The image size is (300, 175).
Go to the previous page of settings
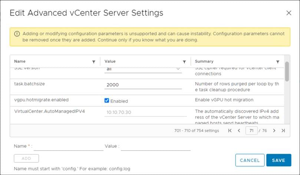[x=239, y=131]
